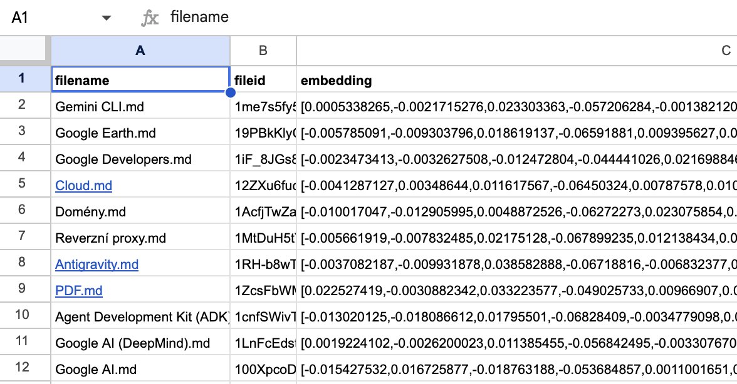Select embedding cell starting [0.022527419
Screen dimensions: 737x384
(517, 290)
